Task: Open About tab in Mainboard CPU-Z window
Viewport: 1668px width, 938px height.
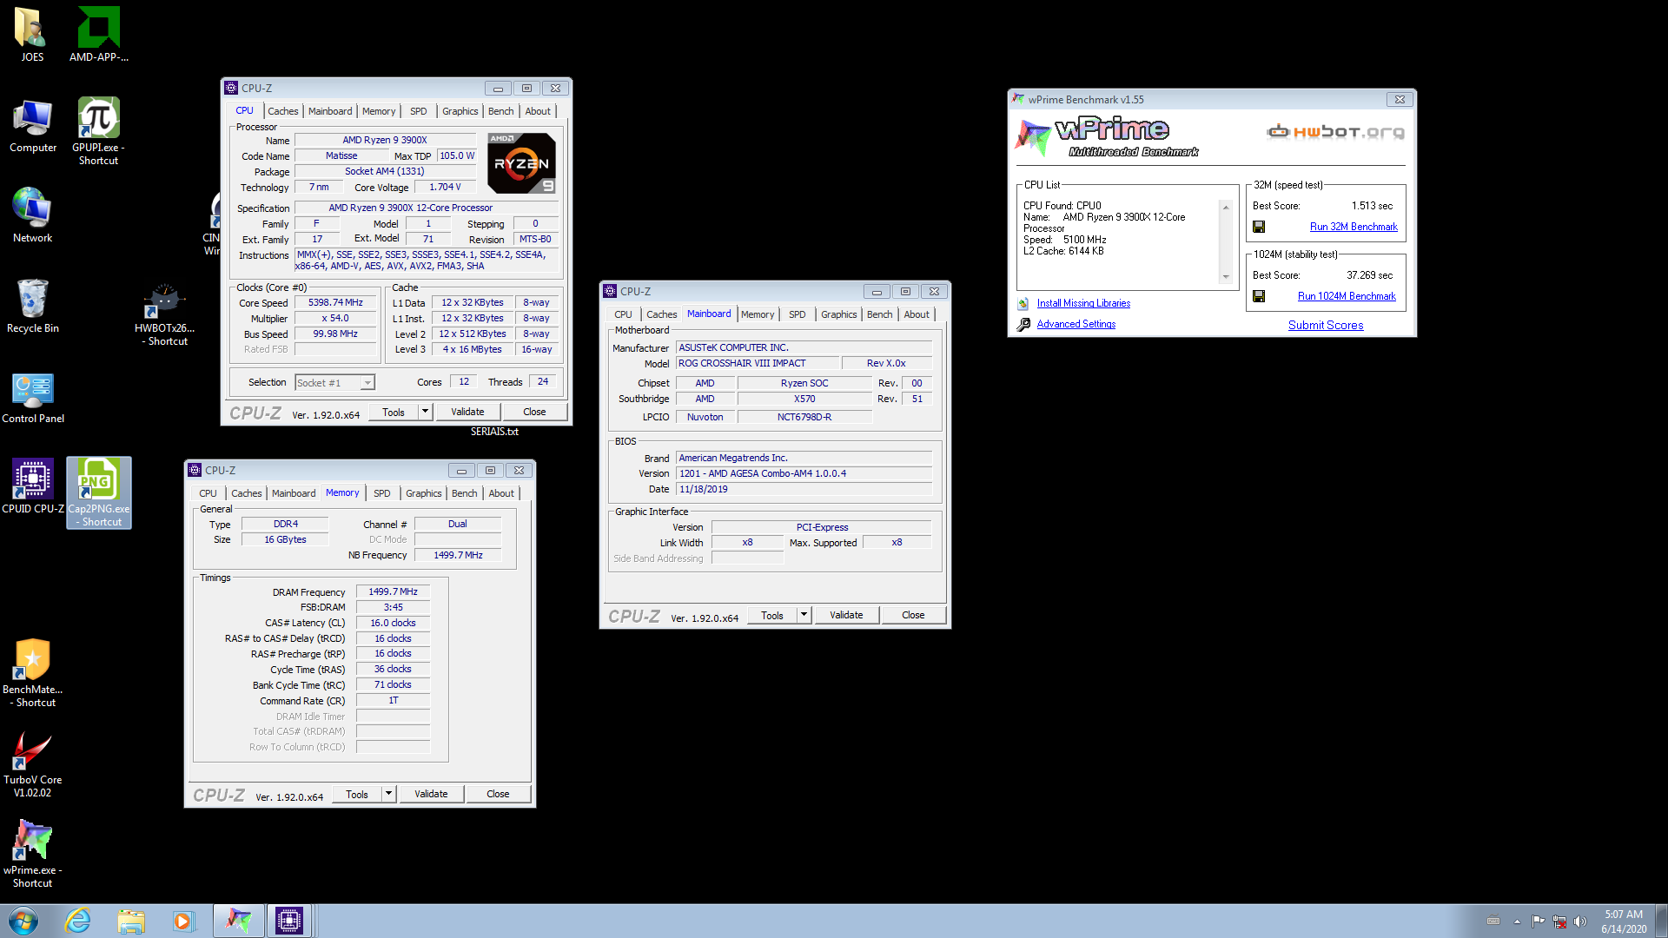Action: pos(916,314)
